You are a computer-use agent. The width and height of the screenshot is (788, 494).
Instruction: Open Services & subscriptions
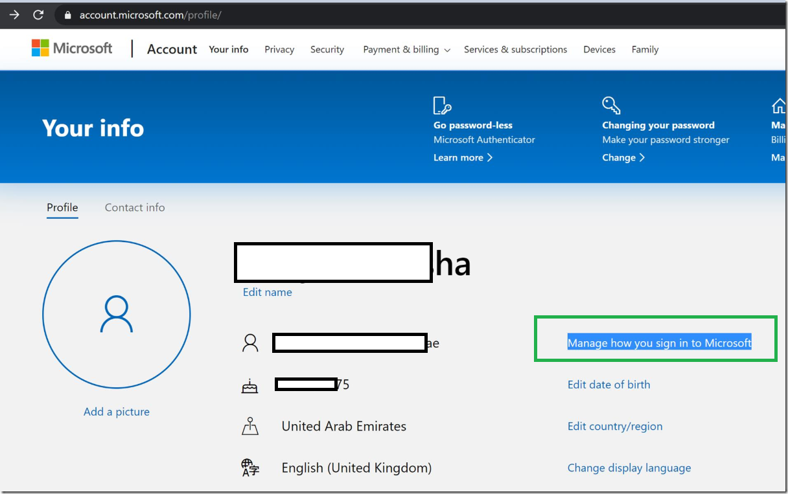pyautogui.click(x=515, y=49)
